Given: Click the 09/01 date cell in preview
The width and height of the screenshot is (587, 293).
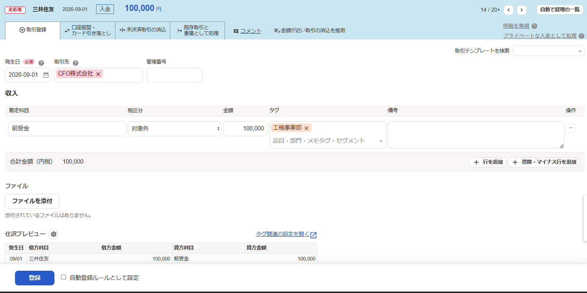Looking at the screenshot, I should (x=16, y=259).
